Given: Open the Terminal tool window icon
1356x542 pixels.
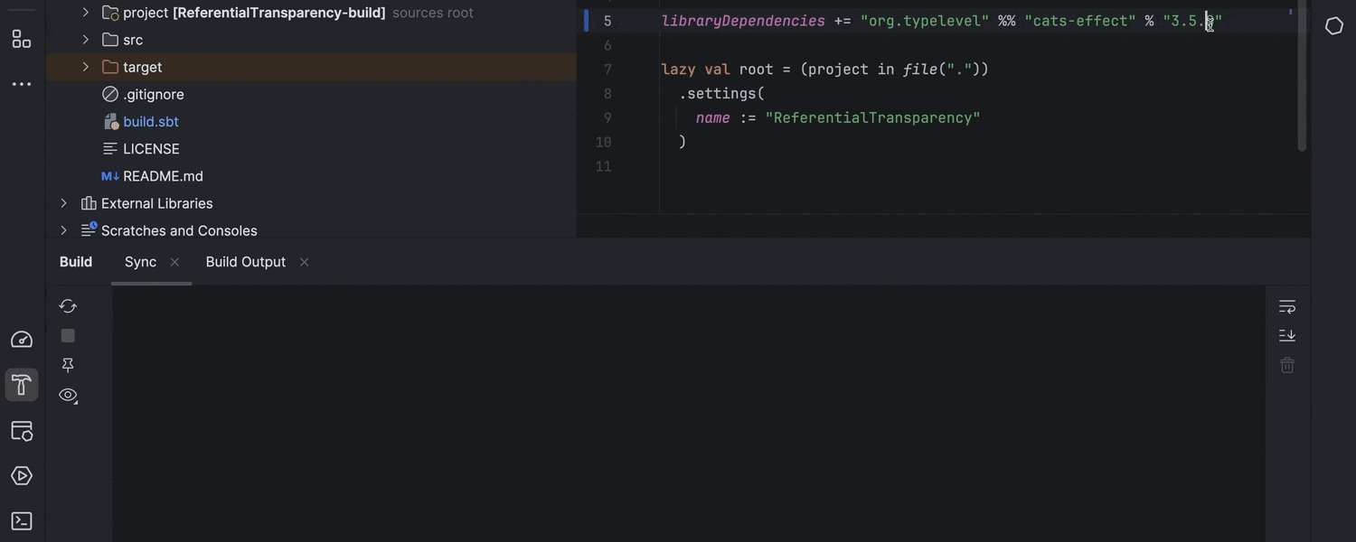Looking at the screenshot, I should [x=21, y=521].
